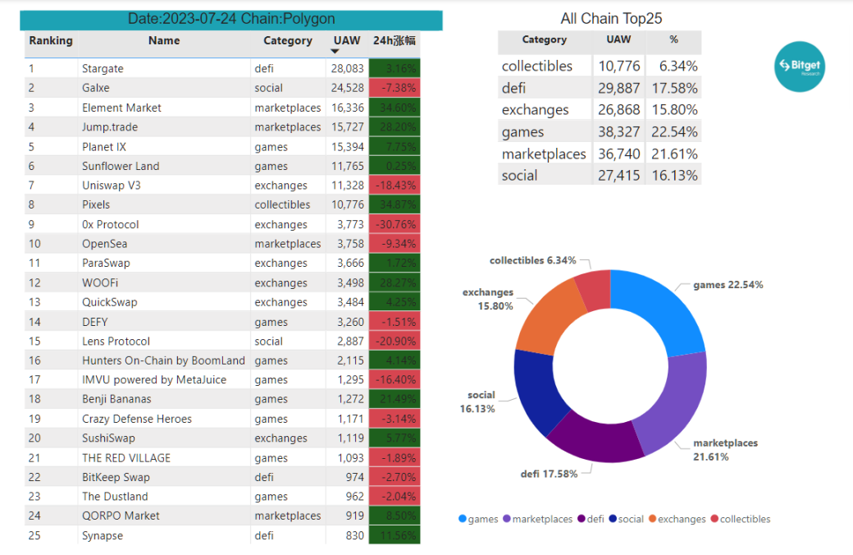Sort table by Ranking column header

[x=51, y=40]
